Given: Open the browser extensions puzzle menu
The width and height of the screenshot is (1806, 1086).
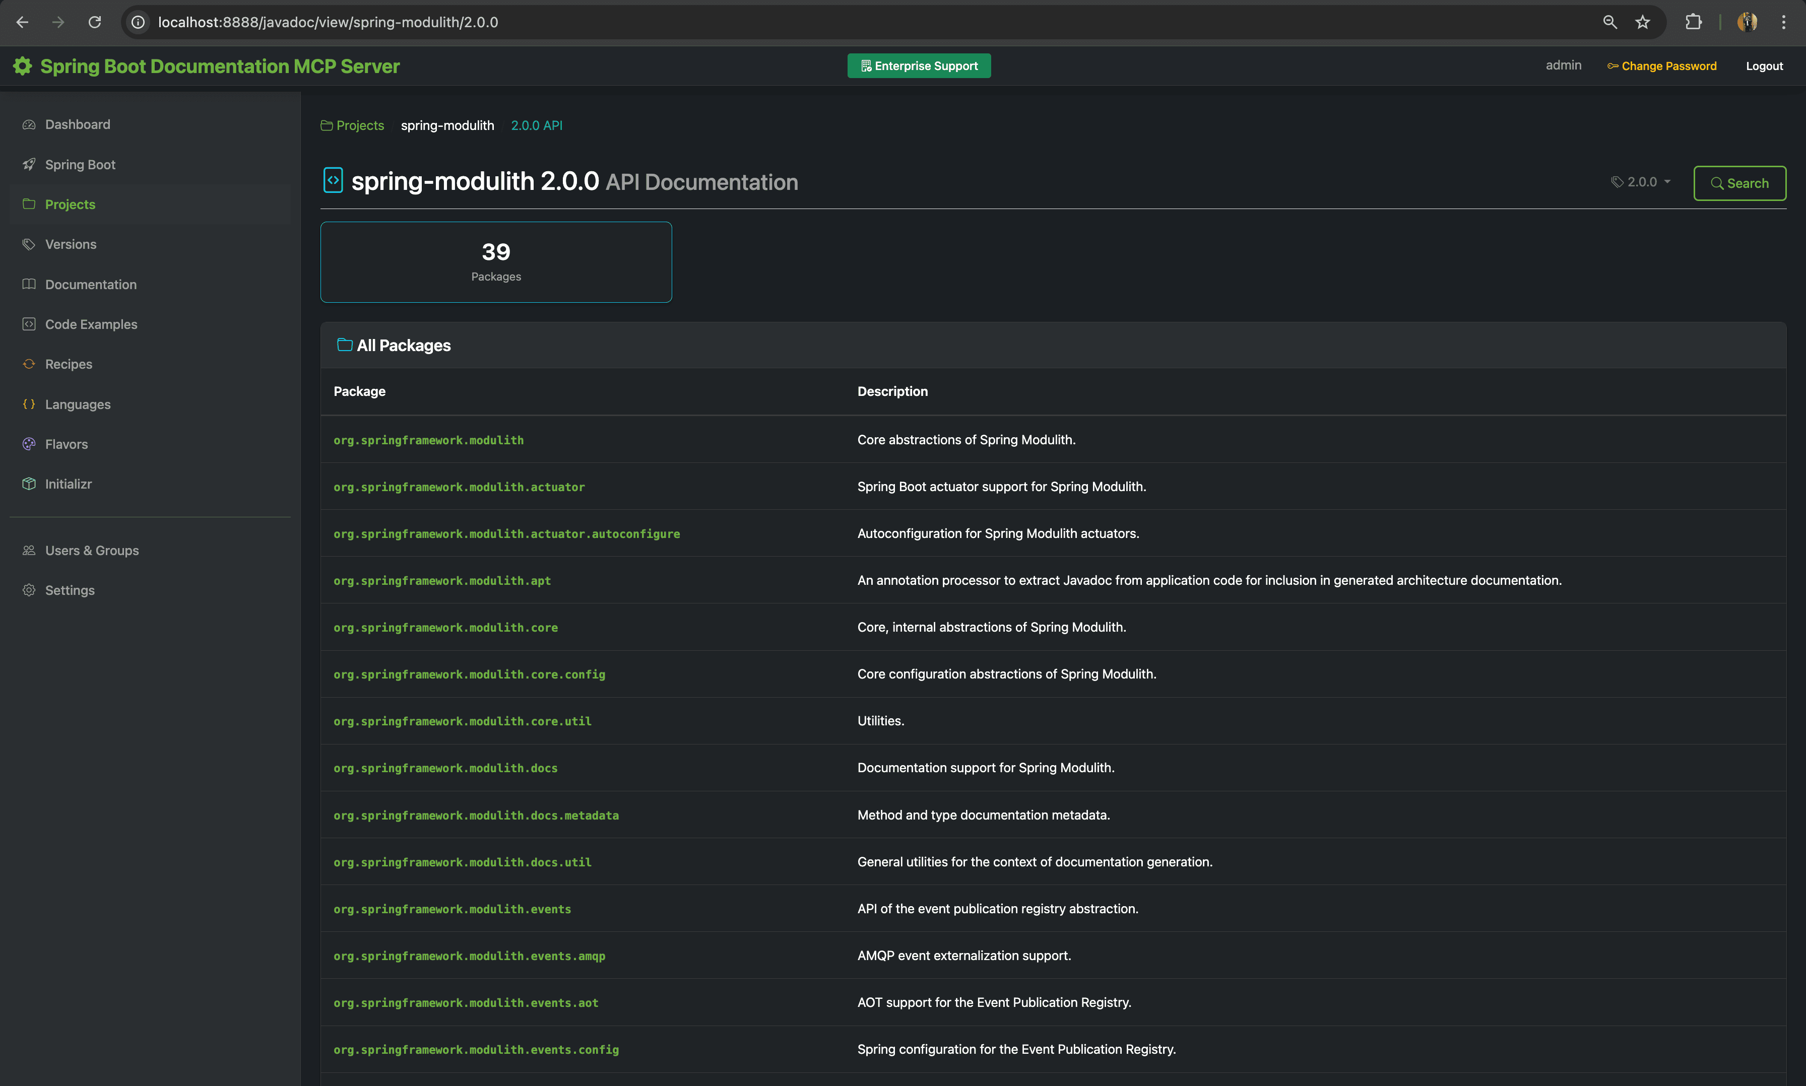Looking at the screenshot, I should click(x=1693, y=22).
